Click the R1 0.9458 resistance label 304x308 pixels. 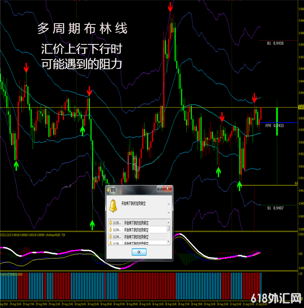275,43
